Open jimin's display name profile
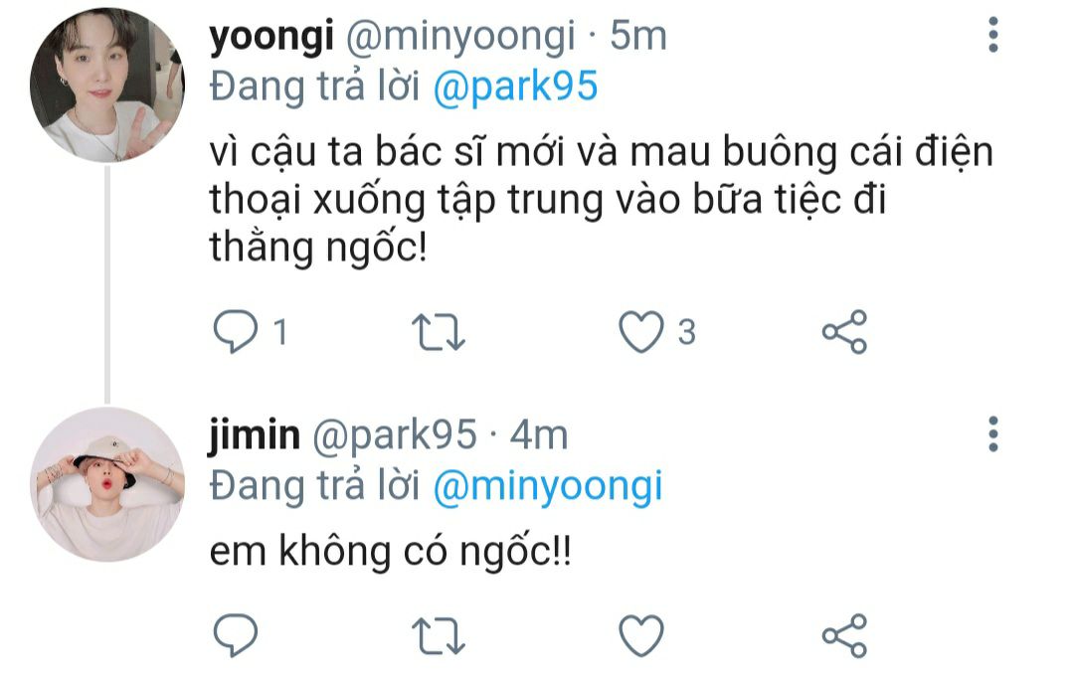Viewport: 1074px width, 684px height. tap(255, 435)
